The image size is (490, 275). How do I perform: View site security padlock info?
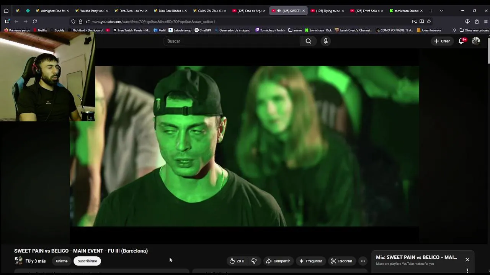point(80,21)
